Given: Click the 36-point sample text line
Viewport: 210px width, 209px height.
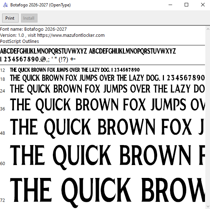Looking at the screenshot, I should point(107,105).
